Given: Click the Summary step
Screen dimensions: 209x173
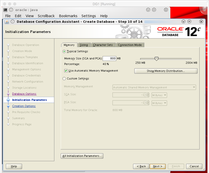Looking at the screenshot, I should tap(18, 118).
